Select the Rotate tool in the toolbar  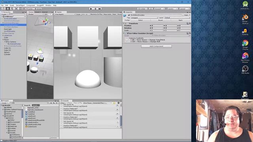point(12,9)
